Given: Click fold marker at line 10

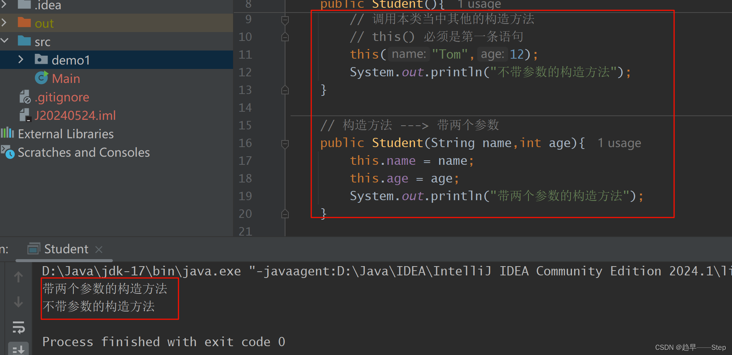Looking at the screenshot, I should (x=285, y=37).
